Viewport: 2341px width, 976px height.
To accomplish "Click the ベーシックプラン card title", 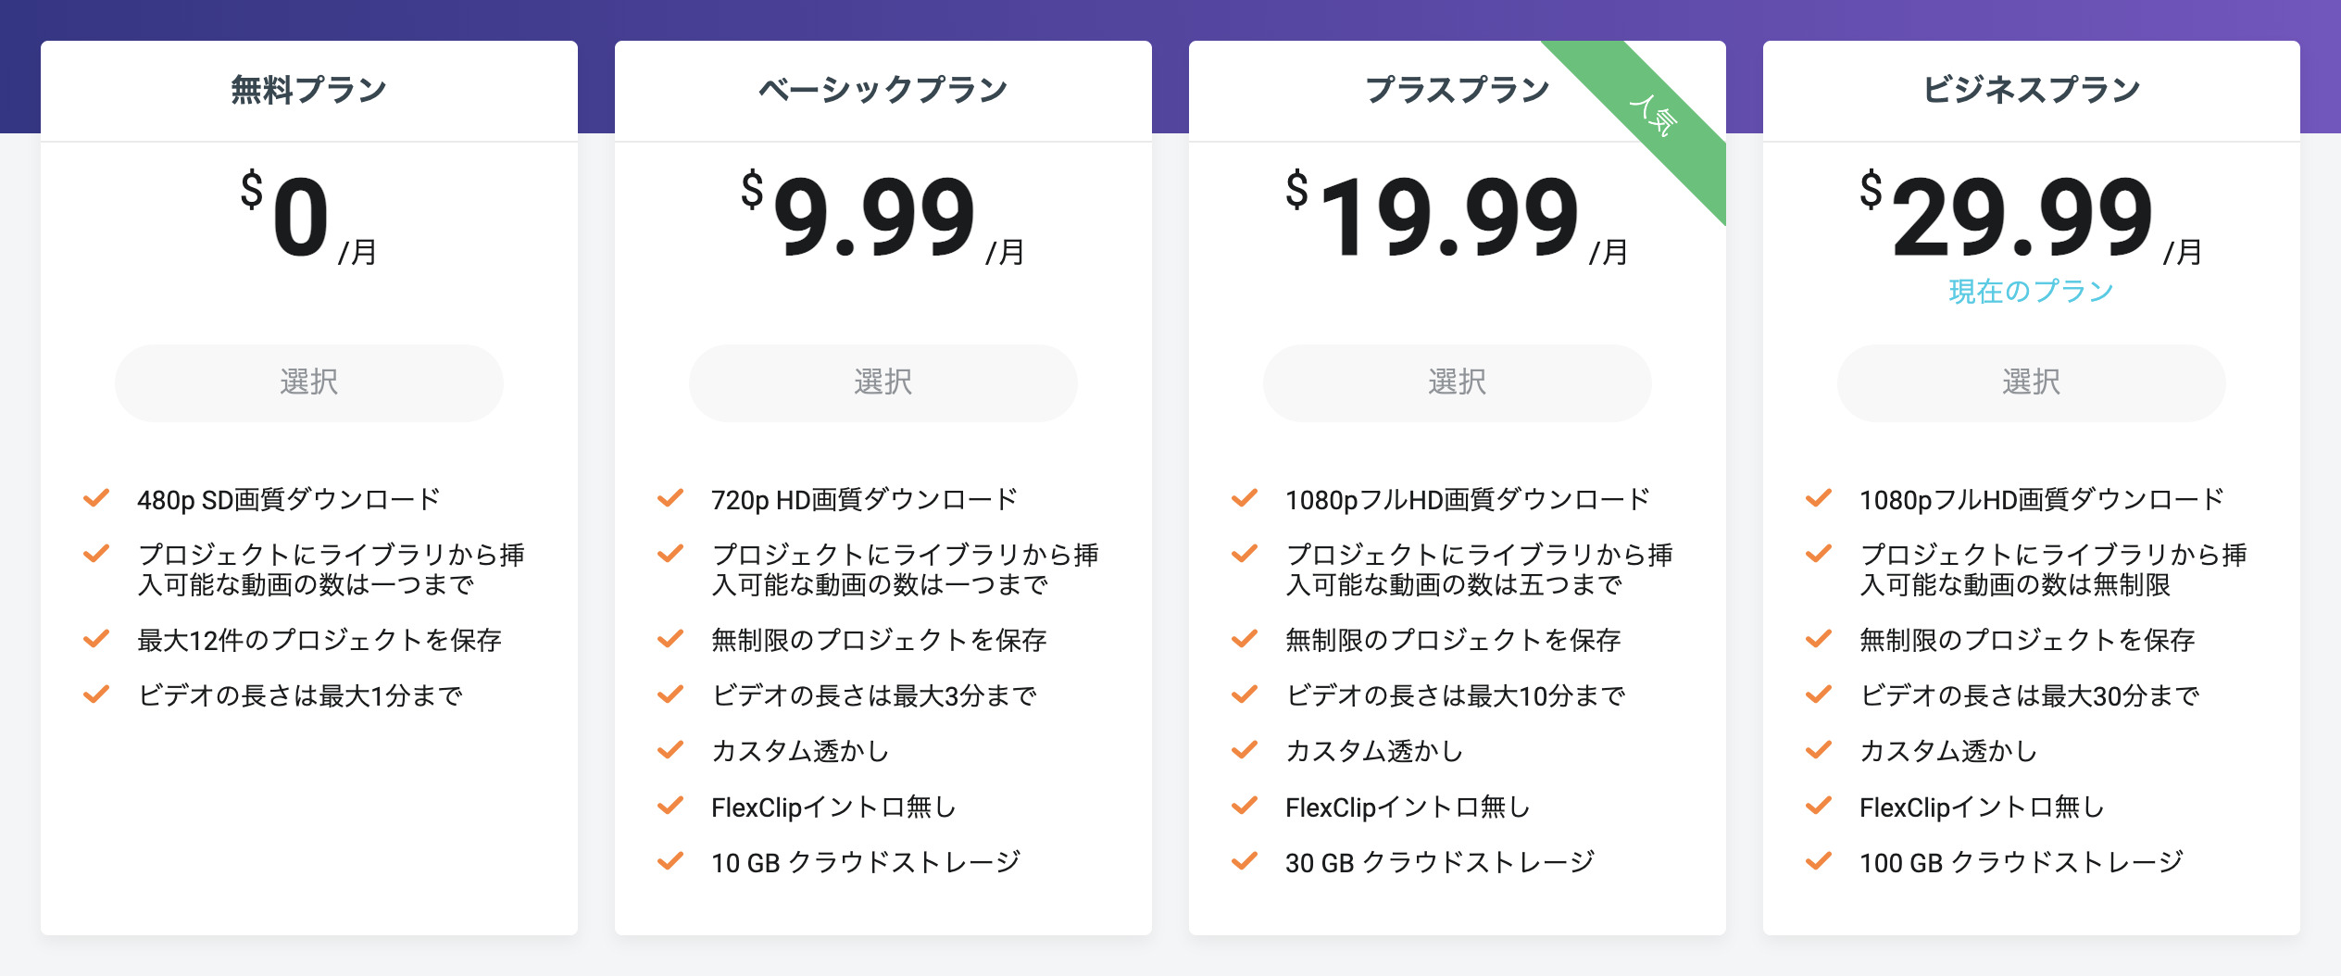I will (883, 90).
